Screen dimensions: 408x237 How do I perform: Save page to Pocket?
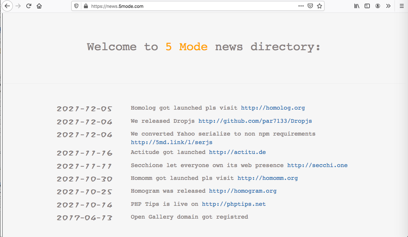pyautogui.click(x=310, y=6)
